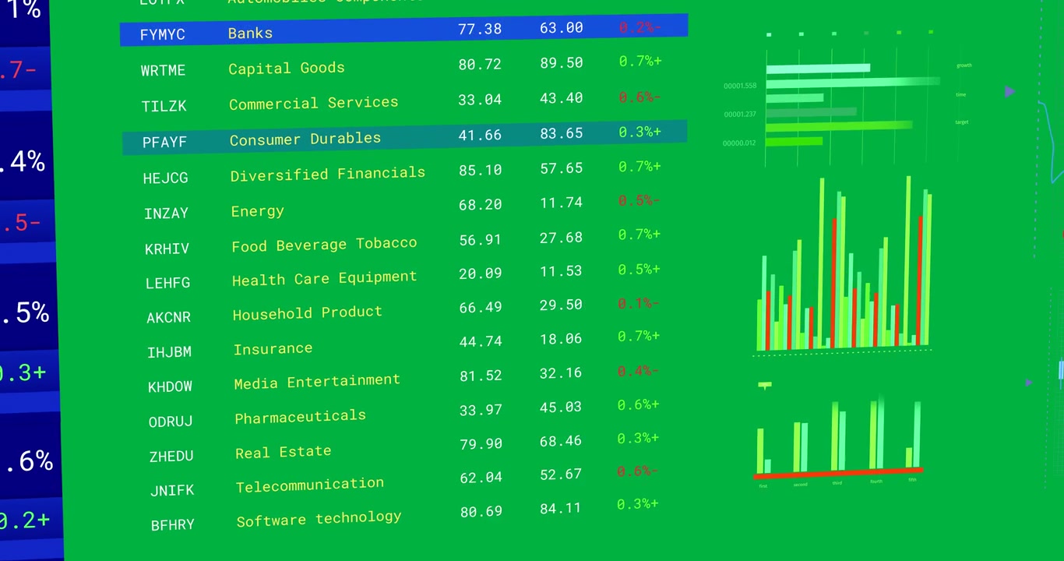Select the Commercial Services sector name
This screenshot has height=561, width=1064.
coord(313,103)
